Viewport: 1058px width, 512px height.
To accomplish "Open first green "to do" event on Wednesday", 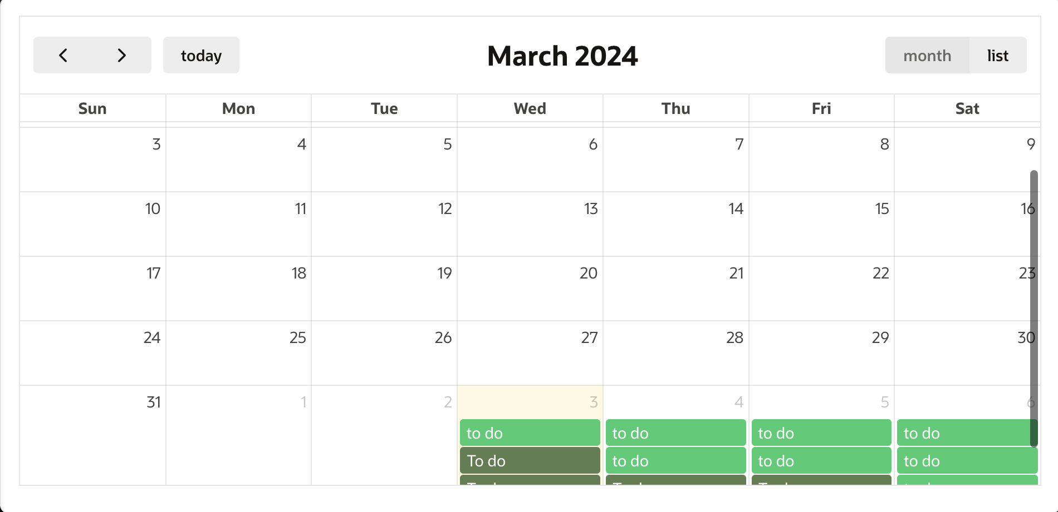I will (530, 433).
